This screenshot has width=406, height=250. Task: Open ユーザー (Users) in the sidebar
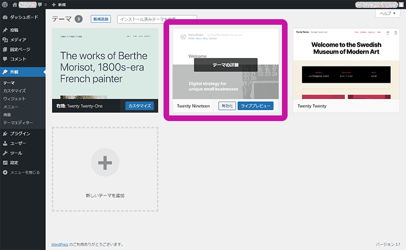18,143
